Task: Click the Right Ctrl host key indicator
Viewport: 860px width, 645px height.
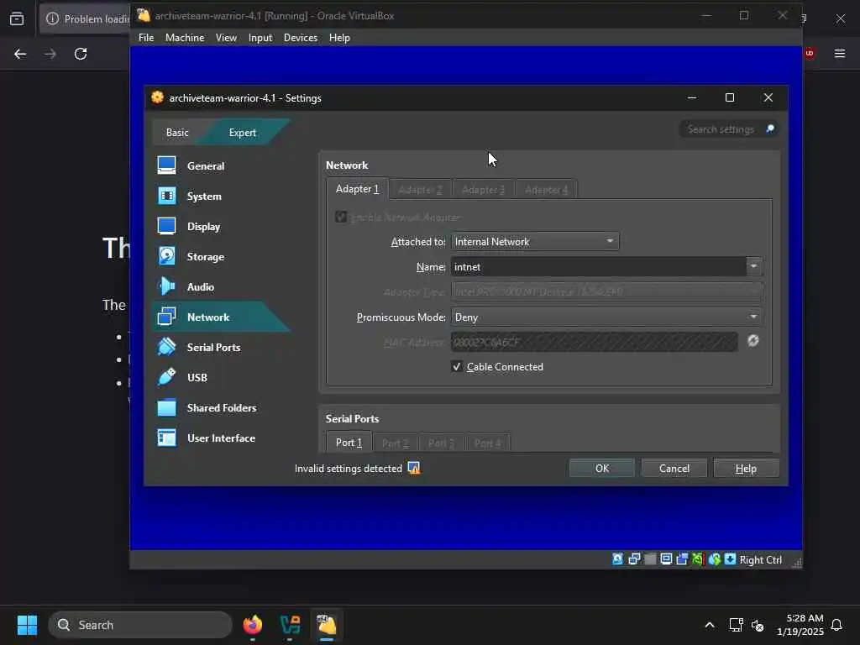Action: [761, 559]
